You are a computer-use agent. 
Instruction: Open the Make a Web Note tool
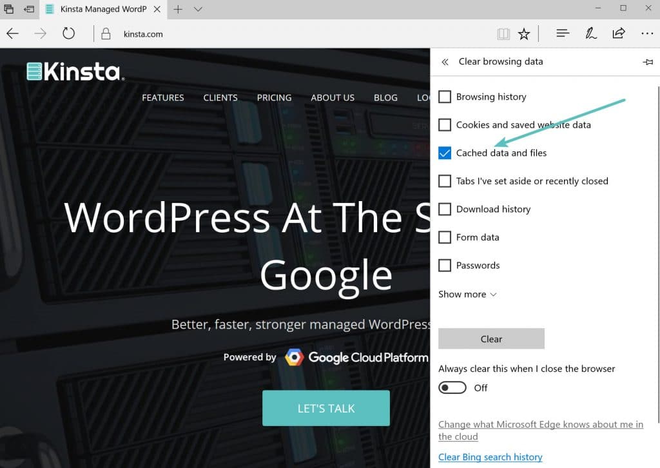(x=590, y=33)
